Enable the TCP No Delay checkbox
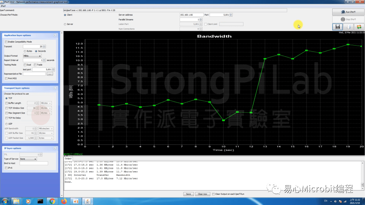Viewport: 365px width, 205px height. coord(6,118)
